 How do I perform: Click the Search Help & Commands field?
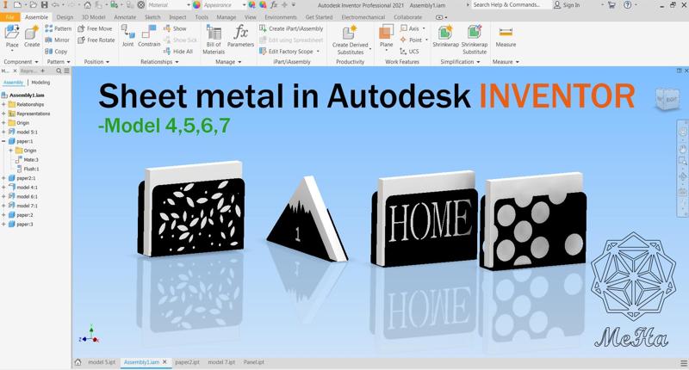point(512,5)
